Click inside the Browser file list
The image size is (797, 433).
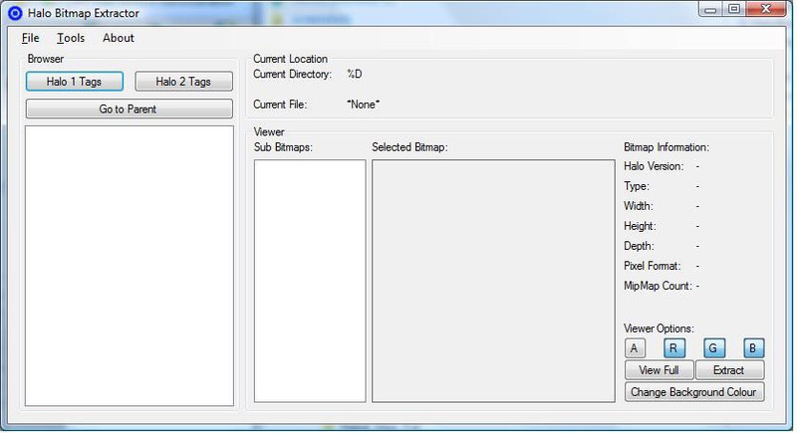tap(130, 266)
